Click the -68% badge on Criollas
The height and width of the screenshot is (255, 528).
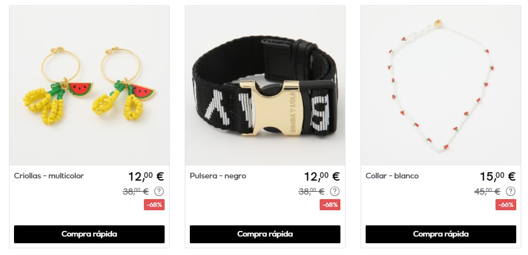pyautogui.click(x=154, y=205)
